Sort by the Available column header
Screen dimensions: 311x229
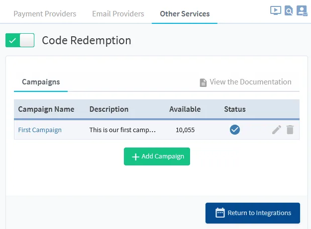click(185, 109)
